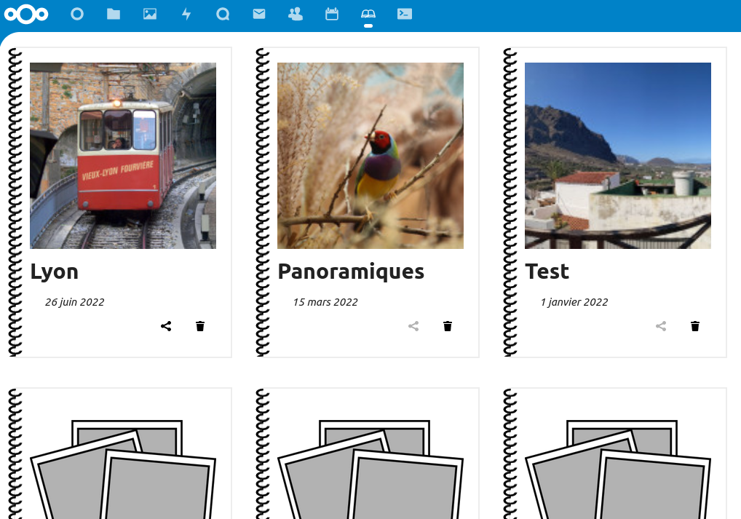
Task: Open the Talk chat icon
Action: 223,14
